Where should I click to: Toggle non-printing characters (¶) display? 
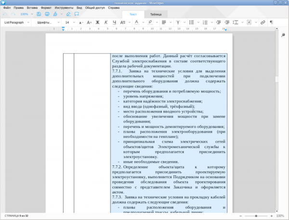pos(271,23)
